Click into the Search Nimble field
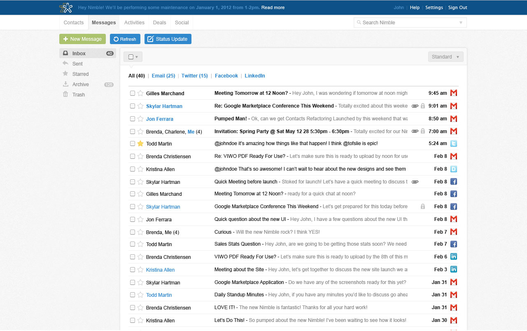 [x=406, y=23]
